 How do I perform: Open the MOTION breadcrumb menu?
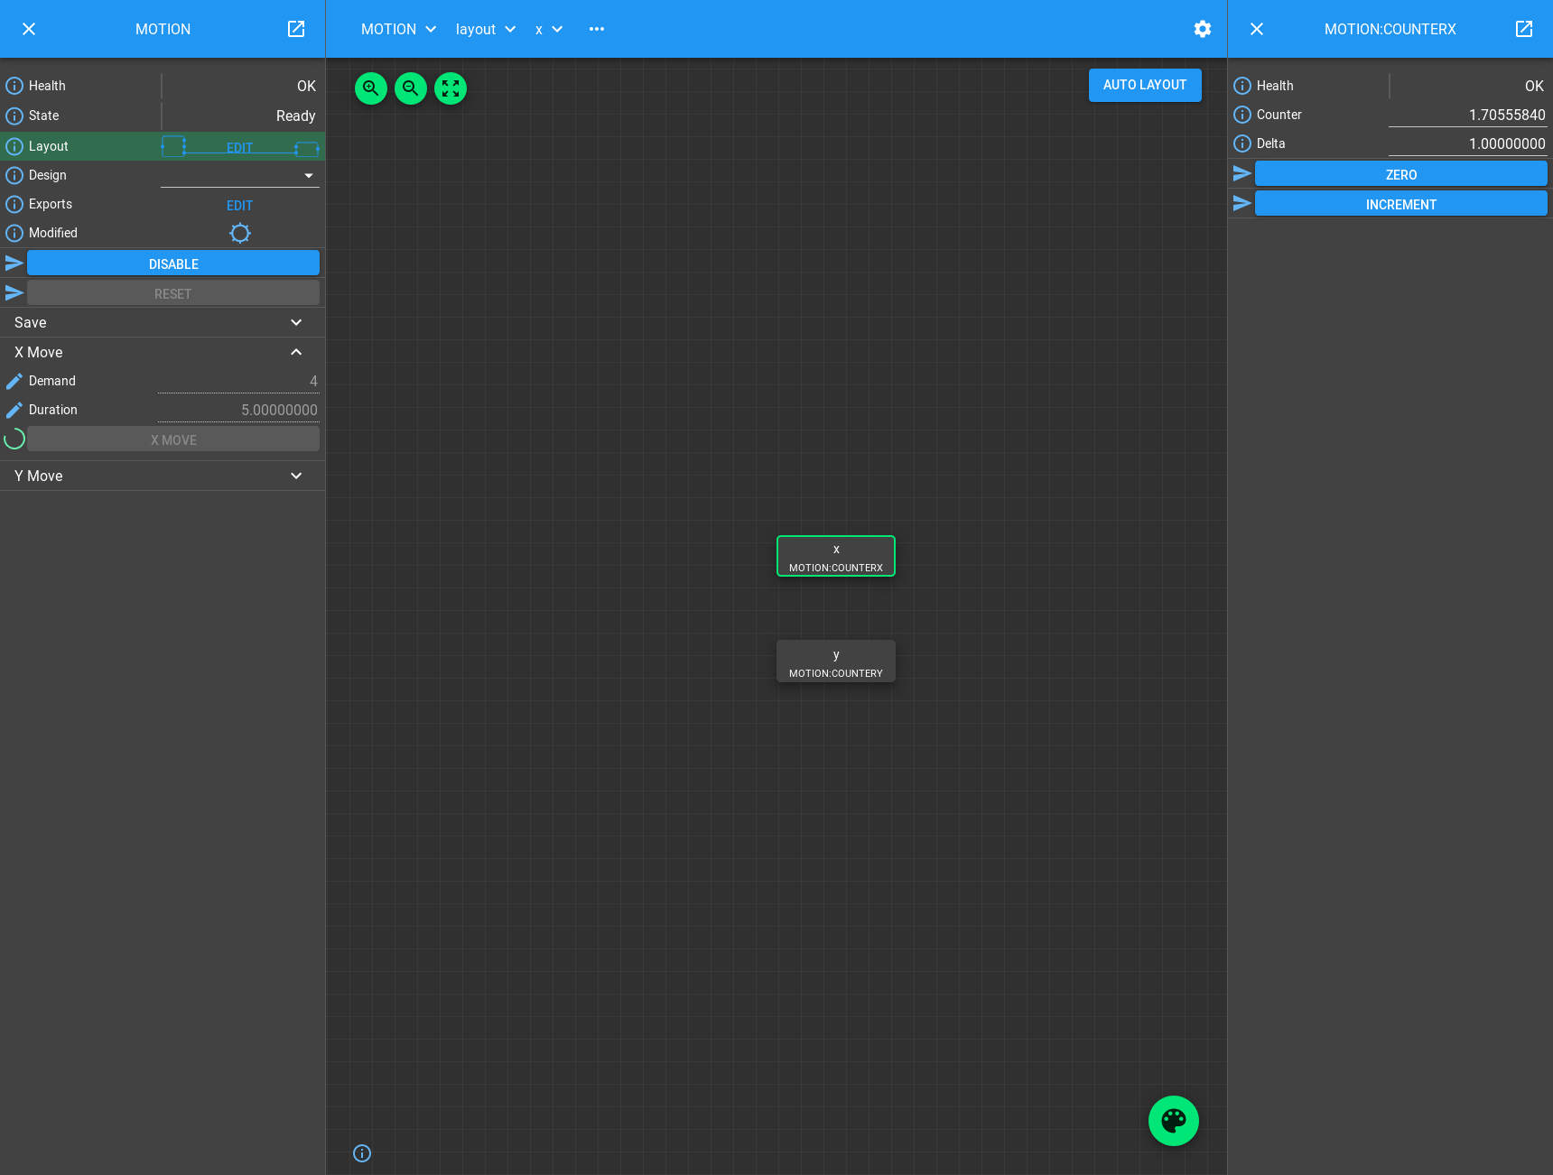[x=398, y=29]
